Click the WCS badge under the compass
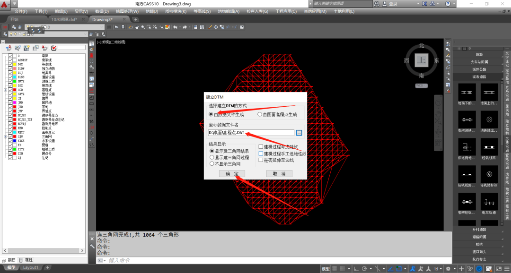511x273 pixels. click(422, 85)
